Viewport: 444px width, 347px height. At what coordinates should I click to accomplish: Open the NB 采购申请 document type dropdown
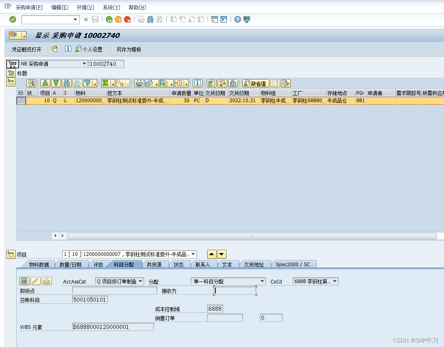coord(84,64)
